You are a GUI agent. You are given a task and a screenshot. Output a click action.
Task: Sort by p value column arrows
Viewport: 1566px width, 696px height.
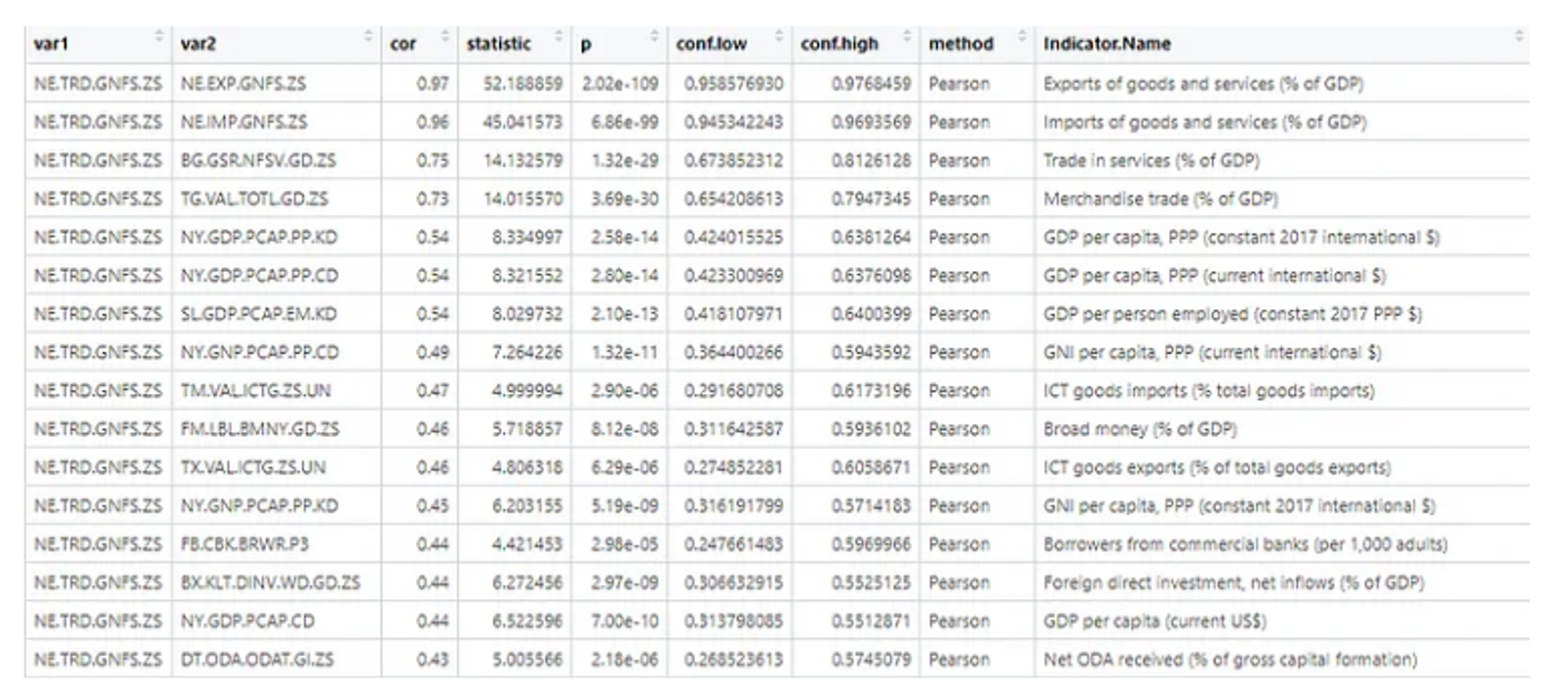click(655, 36)
